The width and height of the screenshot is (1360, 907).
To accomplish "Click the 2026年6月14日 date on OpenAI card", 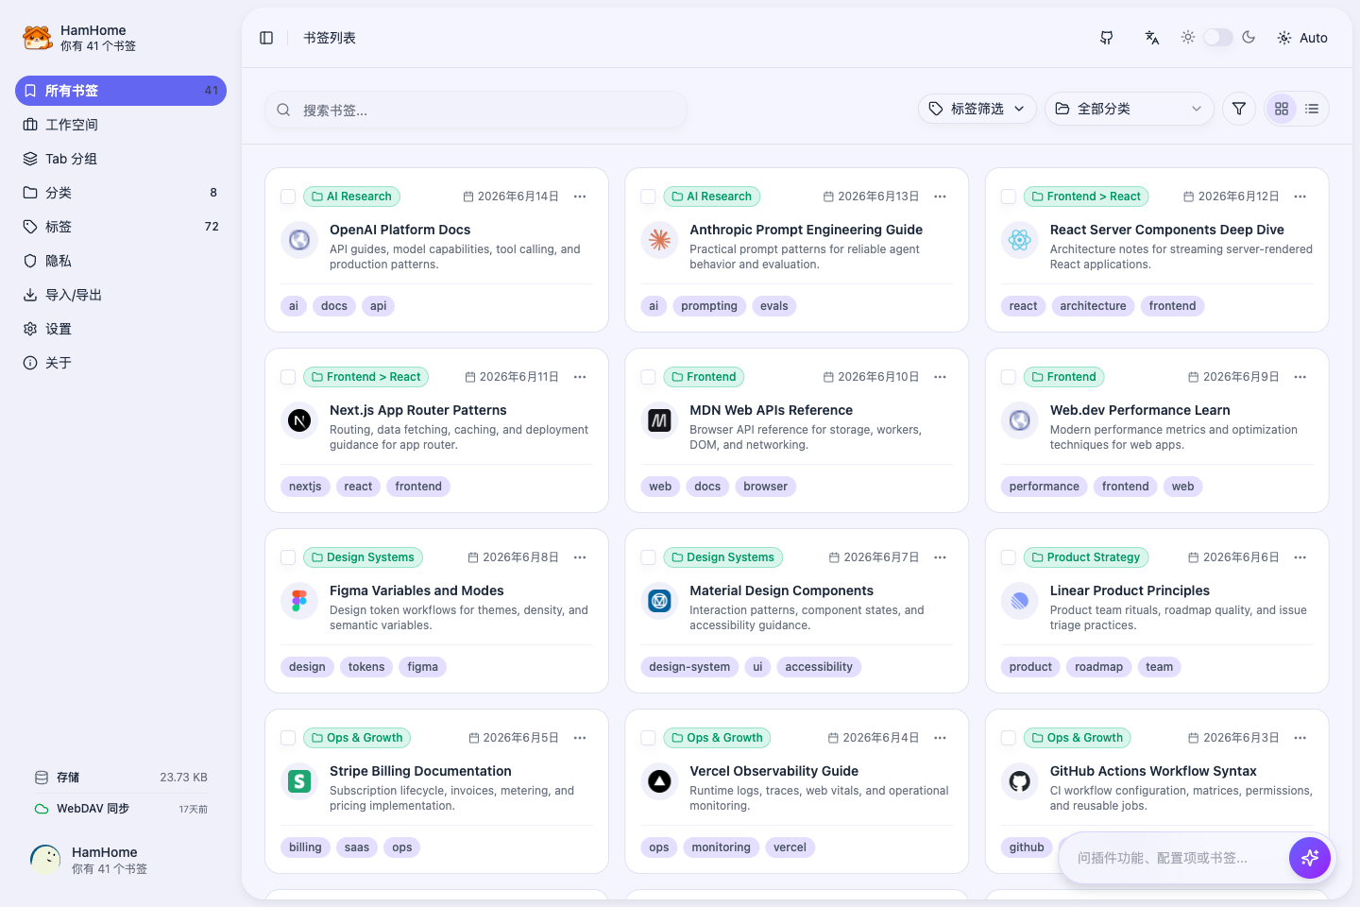I will tap(511, 197).
